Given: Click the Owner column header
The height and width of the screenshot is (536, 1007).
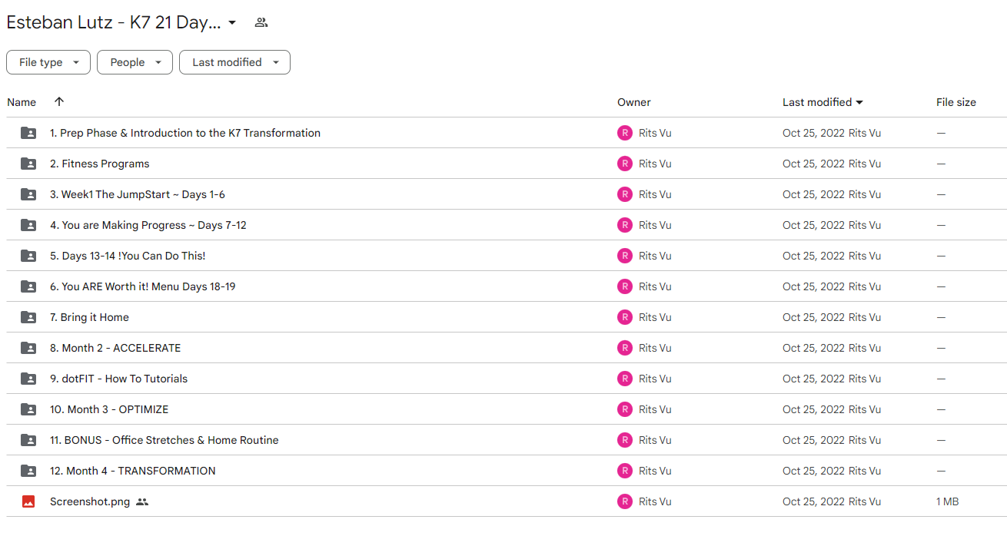Looking at the screenshot, I should 634,102.
